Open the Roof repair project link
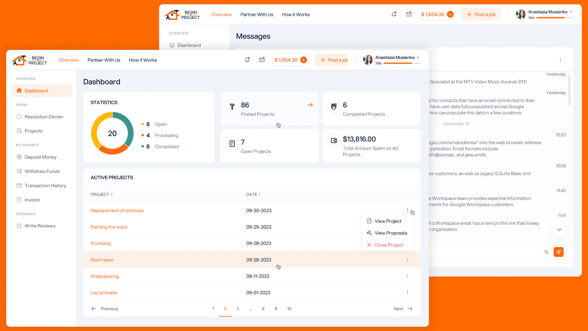This screenshot has height=331, width=588. [x=102, y=260]
